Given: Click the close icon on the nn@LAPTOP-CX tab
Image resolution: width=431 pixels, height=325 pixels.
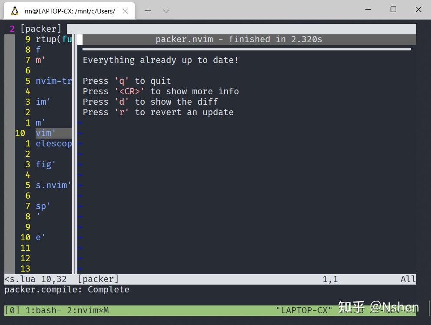Looking at the screenshot, I should point(125,11).
